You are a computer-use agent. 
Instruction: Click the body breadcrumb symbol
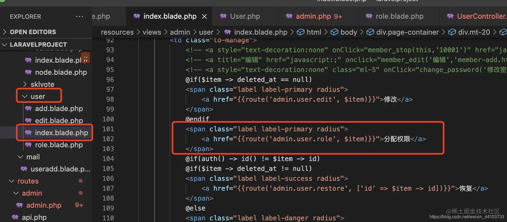click(x=349, y=32)
